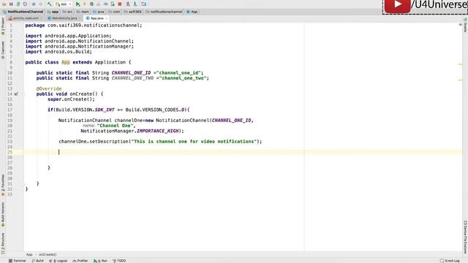Viewport: 468px width, 263px height.
Task: Click the forward navigation arrow icon
Action: pyautogui.click(x=41, y=4)
